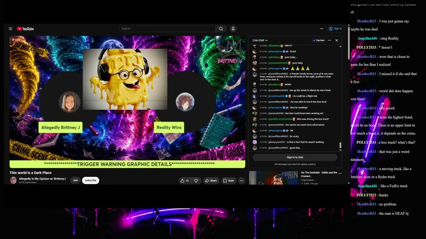This screenshot has height=239, width=426.
Task: Click overlay chat line 'thanks' by POLLY2533
Action: [x=383, y=195]
